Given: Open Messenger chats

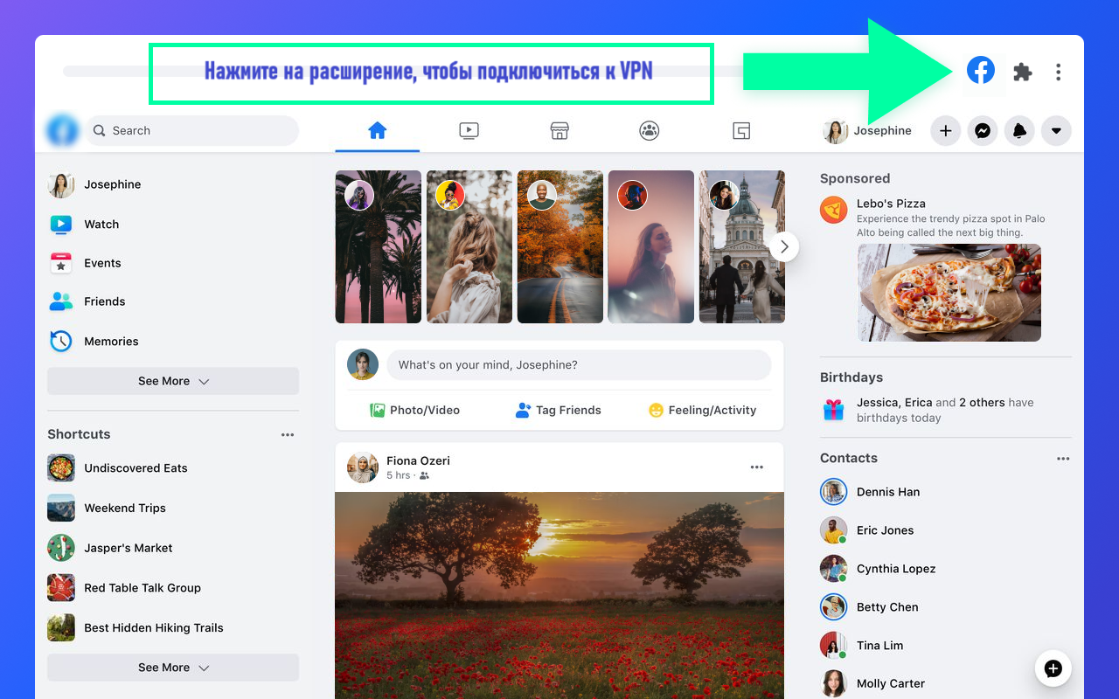Looking at the screenshot, I should (982, 130).
